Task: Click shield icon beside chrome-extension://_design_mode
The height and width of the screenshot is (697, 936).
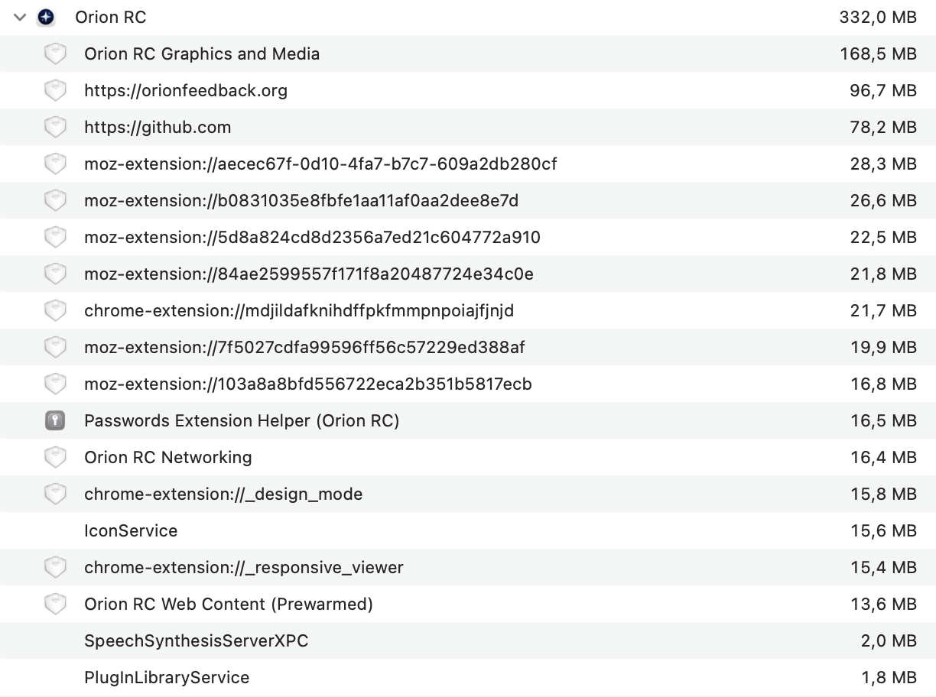Action: point(55,494)
